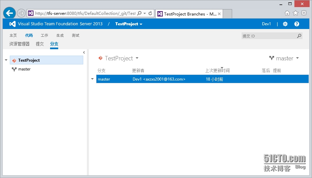Click master in the branch table row

pos(104,79)
